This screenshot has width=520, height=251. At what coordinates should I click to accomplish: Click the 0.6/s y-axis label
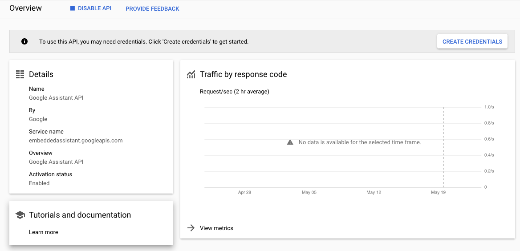pos(489,139)
